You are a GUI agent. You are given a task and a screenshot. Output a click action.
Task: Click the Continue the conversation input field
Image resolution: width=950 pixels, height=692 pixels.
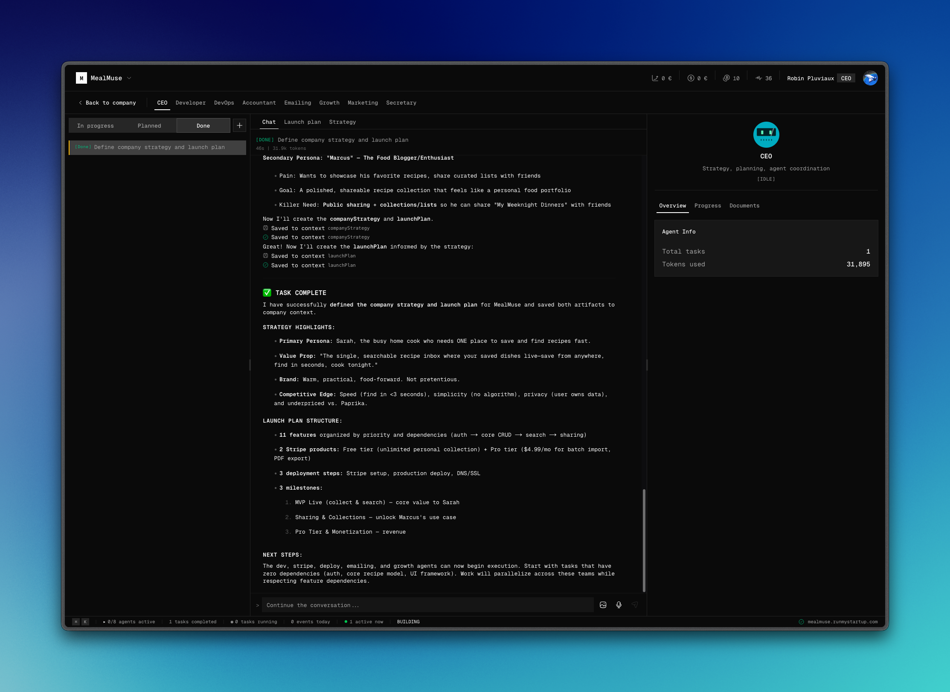427,605
